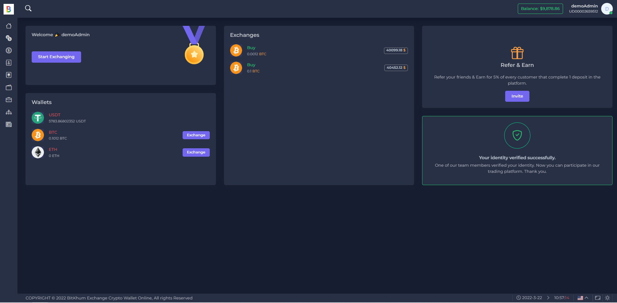
Task: Click Exchange button for BTC wallet
Action: [x=196, y=135]
